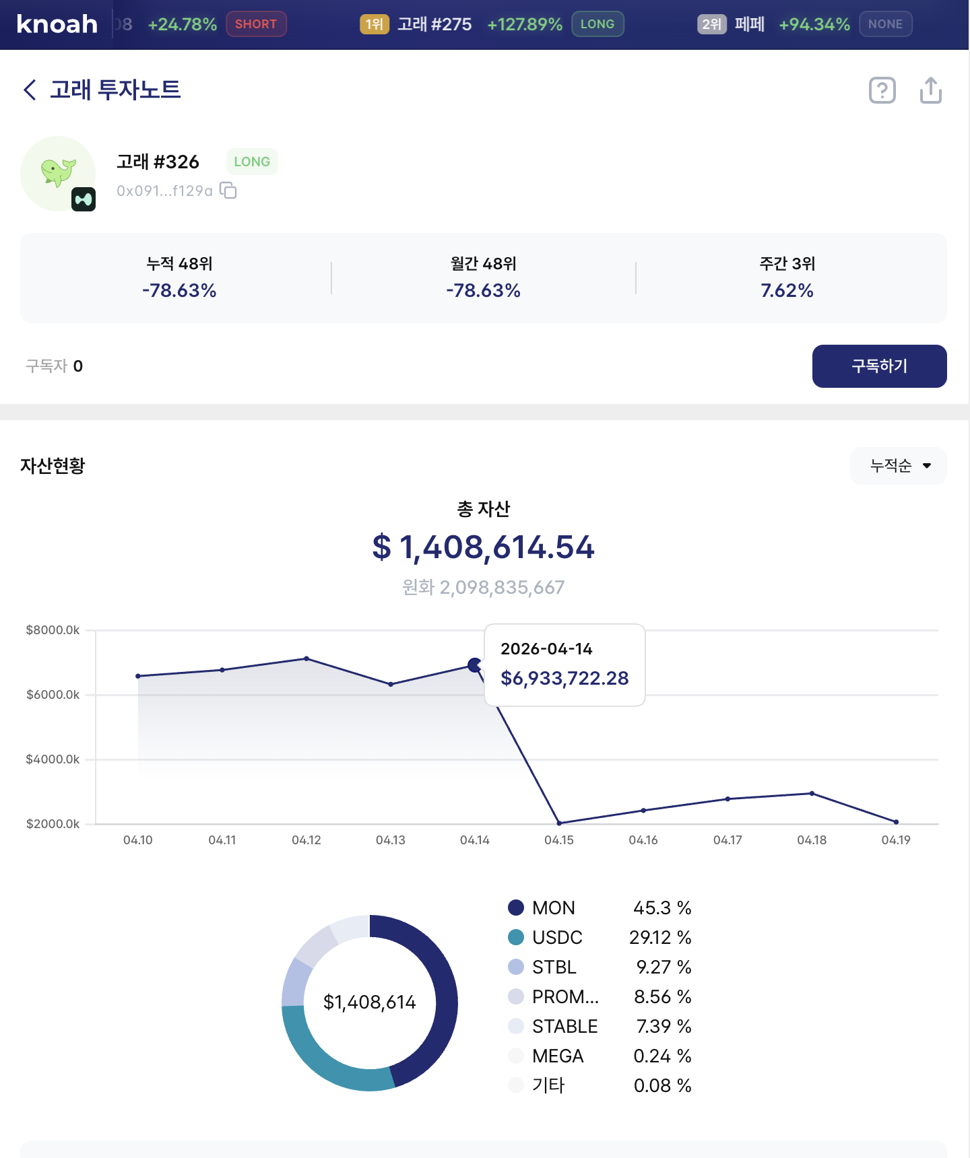Select the 누적 48위 ranking stat

point(179,277)
